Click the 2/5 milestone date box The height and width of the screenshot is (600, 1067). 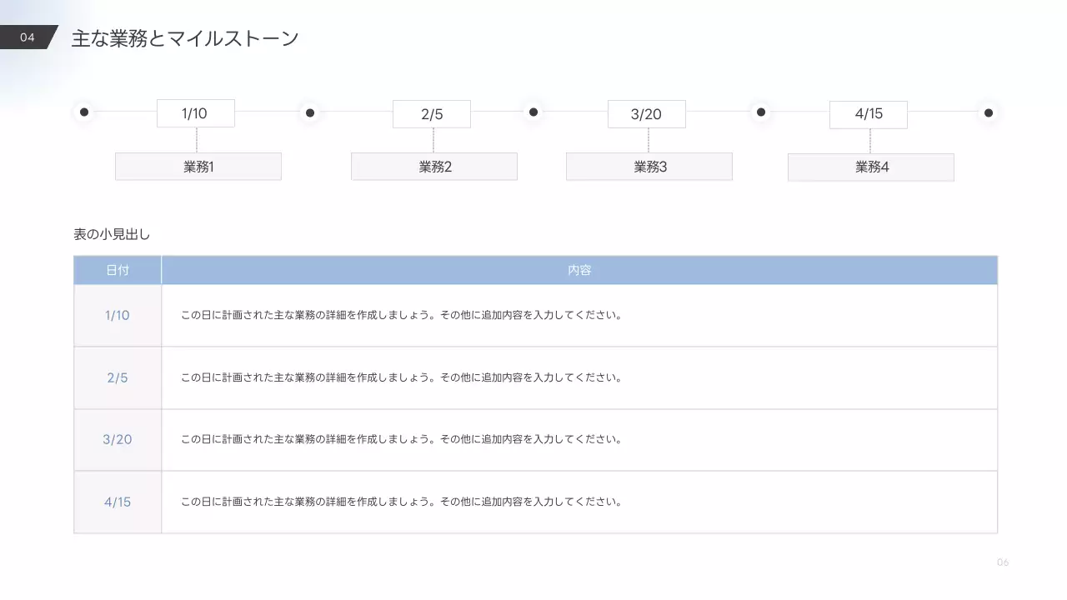point(432,113)
